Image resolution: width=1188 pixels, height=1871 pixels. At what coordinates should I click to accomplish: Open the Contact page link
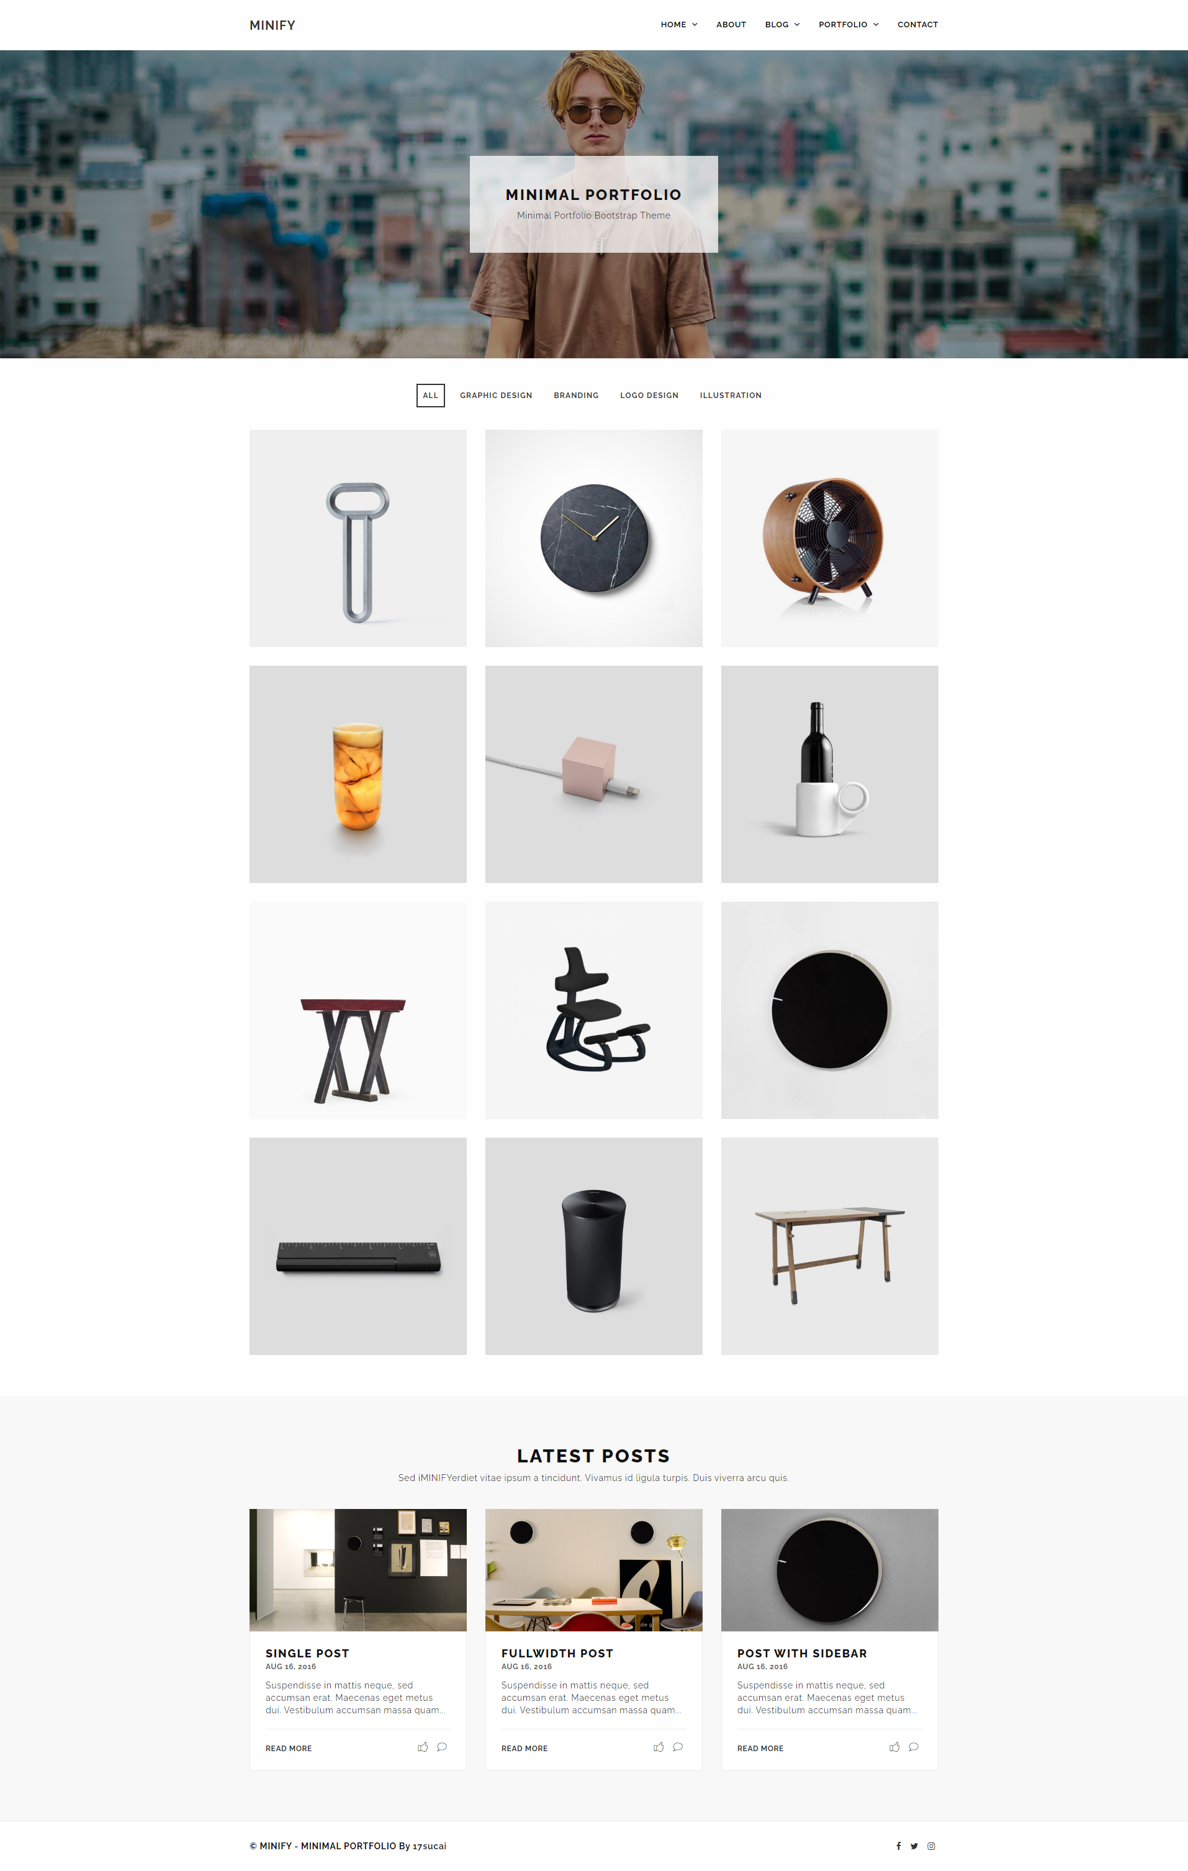918,25
